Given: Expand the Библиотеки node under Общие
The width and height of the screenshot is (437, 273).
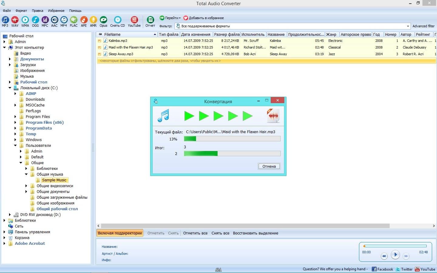Looking at the screenshot, I should pos(26,169).
